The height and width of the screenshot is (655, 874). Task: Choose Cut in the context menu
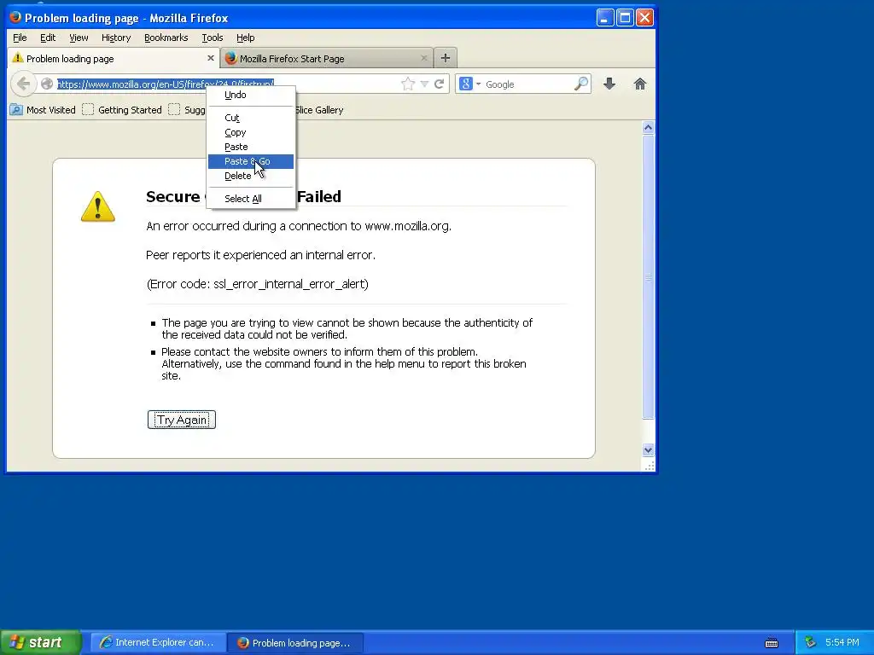pos(251,118)
